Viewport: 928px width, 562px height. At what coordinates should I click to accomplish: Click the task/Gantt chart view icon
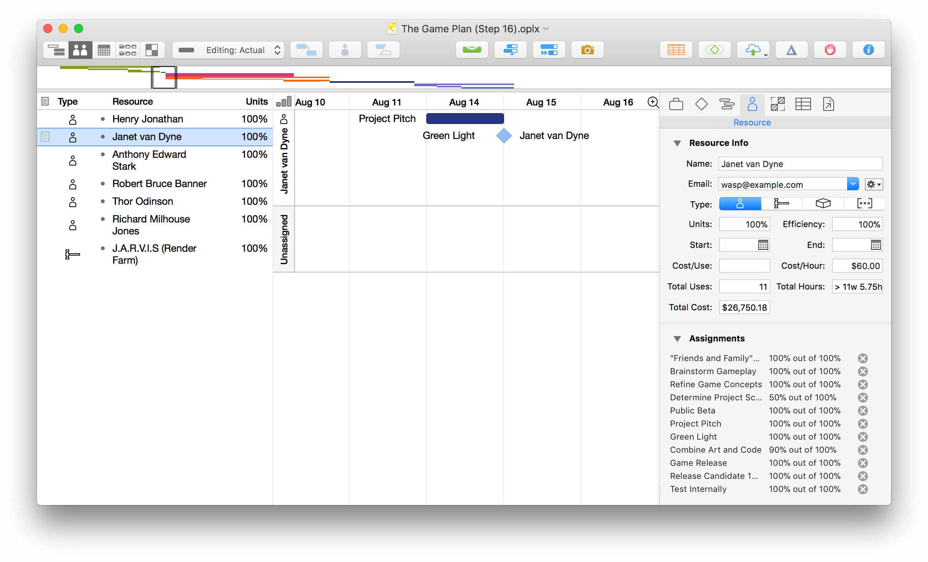[x=56, y=50]
